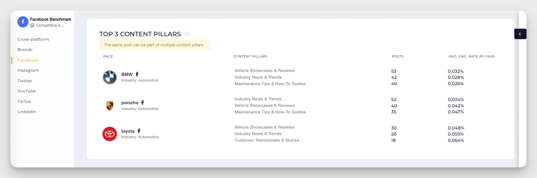Open the LinkedIn sidebar item
The image size is (537, 178).
click(27, 112)
